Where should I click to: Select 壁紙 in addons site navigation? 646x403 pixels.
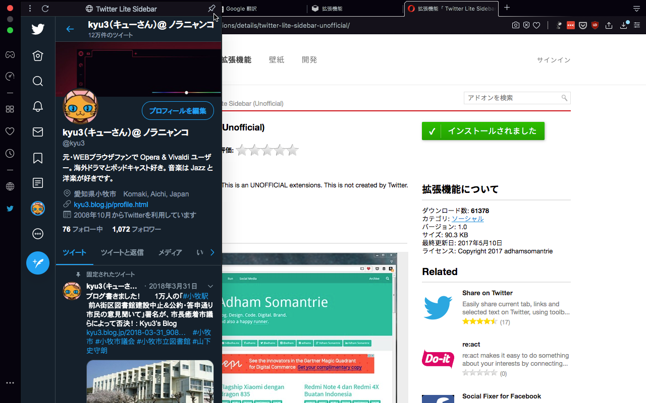click(x=277, y=59)
